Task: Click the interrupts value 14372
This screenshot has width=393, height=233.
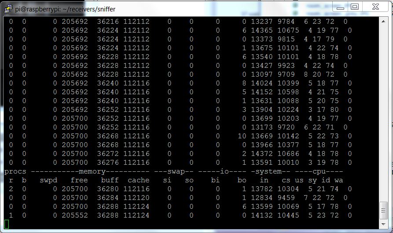Action: [262, 154]
